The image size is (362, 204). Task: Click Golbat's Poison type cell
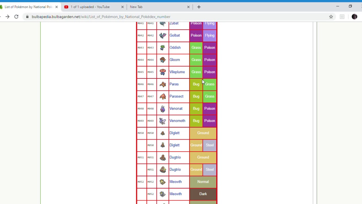click(x=196, y=35)
